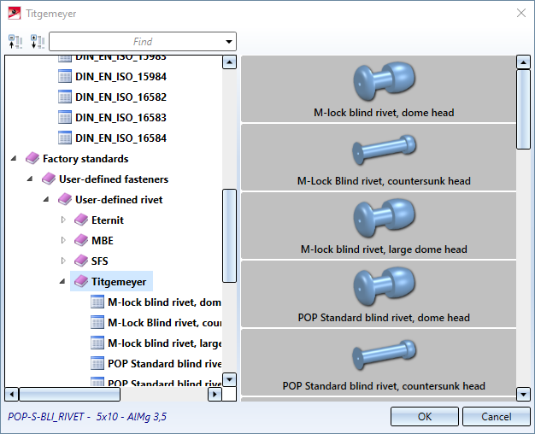This screenshot has width=535, height=434.
Task: Click table icon of M-lock blind rivet, dom row
Action: point(97,302)
